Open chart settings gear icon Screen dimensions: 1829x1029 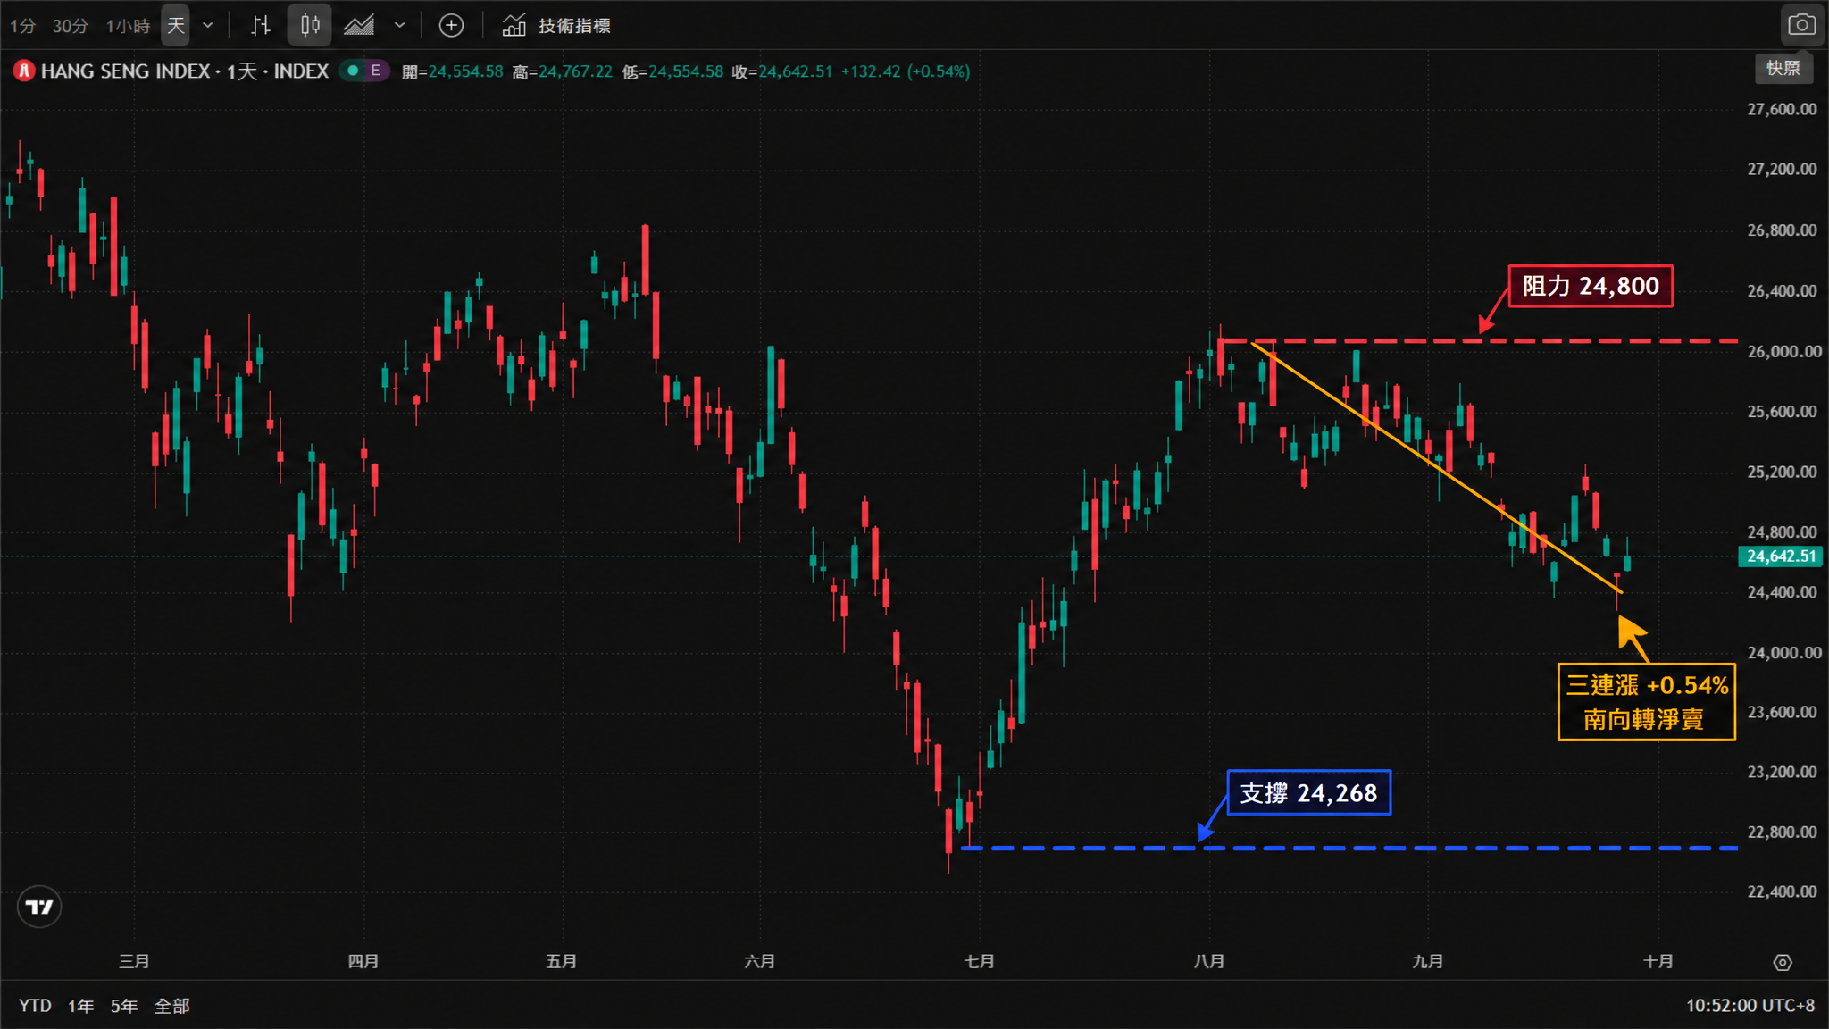tap(1783, 962)
